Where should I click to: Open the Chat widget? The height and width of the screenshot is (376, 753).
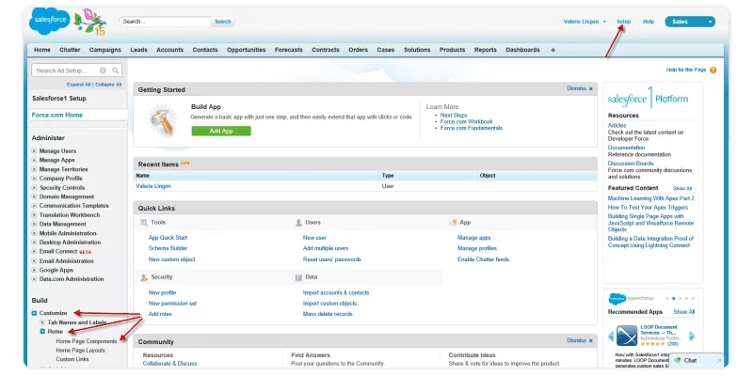(697, 360)
